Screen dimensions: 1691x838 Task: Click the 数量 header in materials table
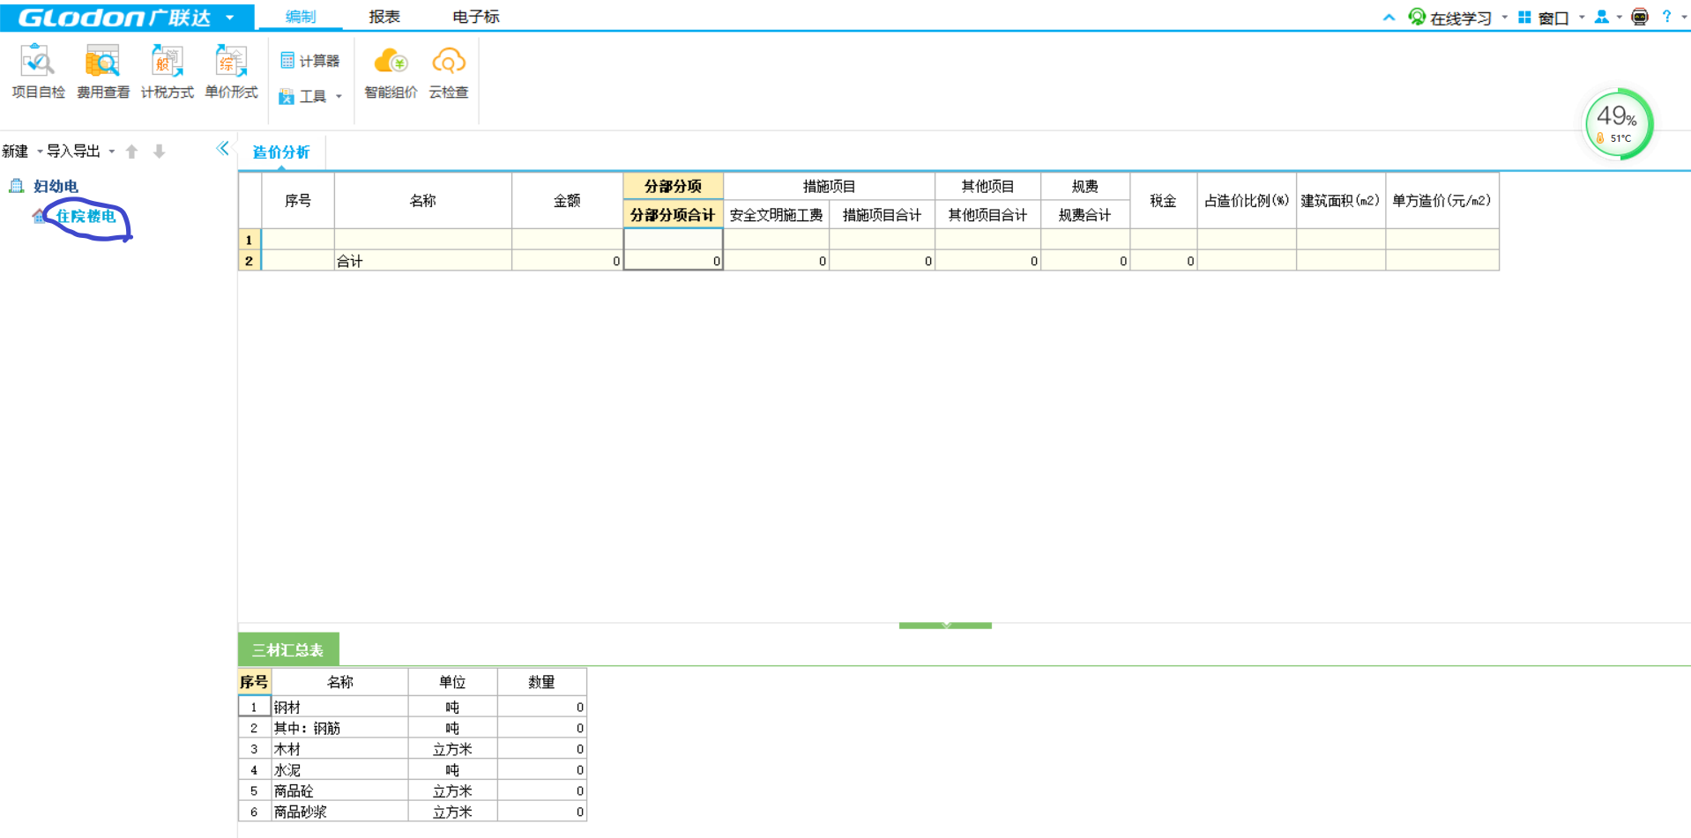pos(541,682)
